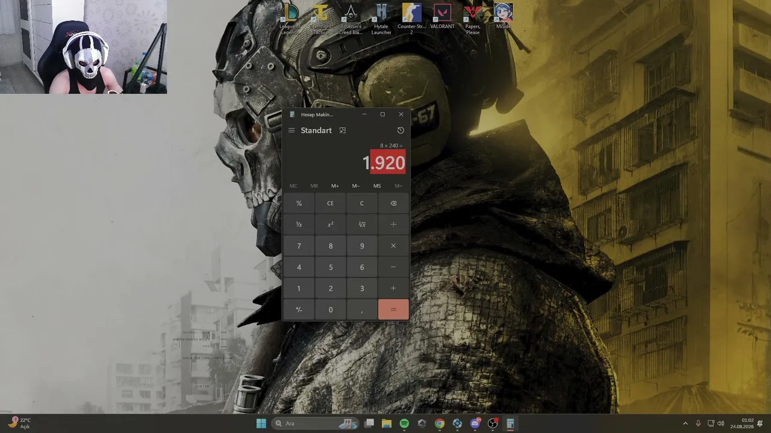Click the C clear button

point(362,203)
